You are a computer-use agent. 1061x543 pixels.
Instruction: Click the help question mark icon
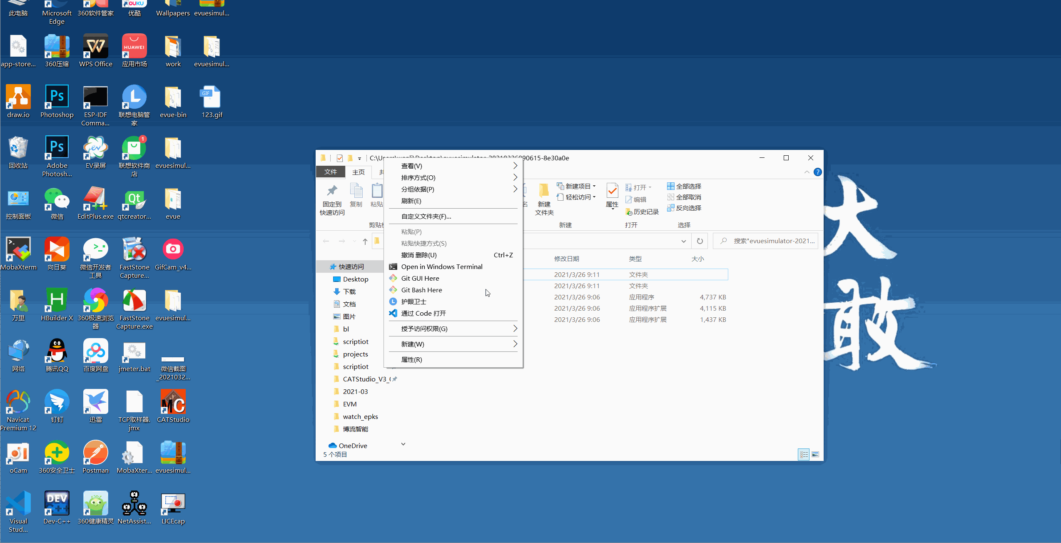[818, 172]
